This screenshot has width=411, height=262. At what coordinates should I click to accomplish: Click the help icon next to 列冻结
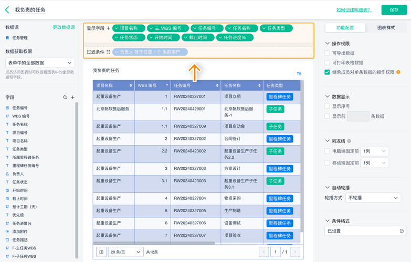(349, 141)
